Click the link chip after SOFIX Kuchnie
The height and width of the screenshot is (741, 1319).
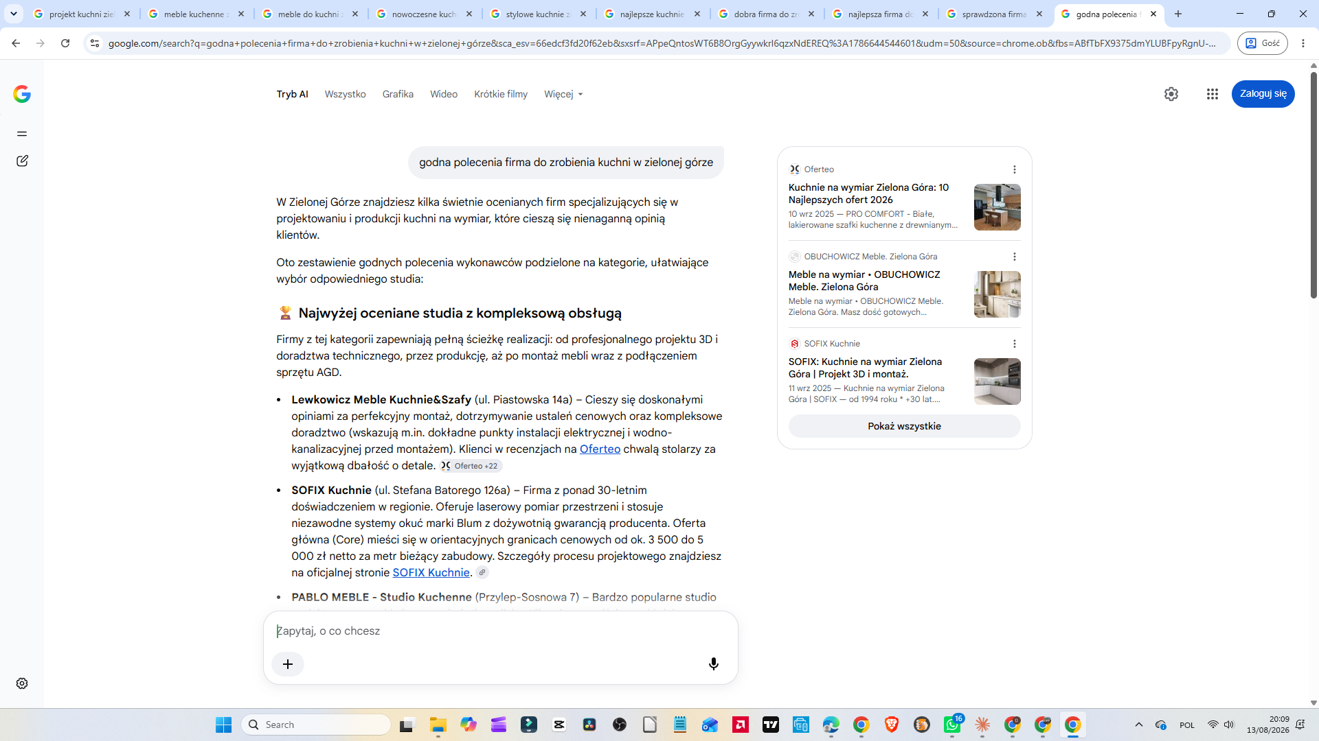click(x=482, y=573)
